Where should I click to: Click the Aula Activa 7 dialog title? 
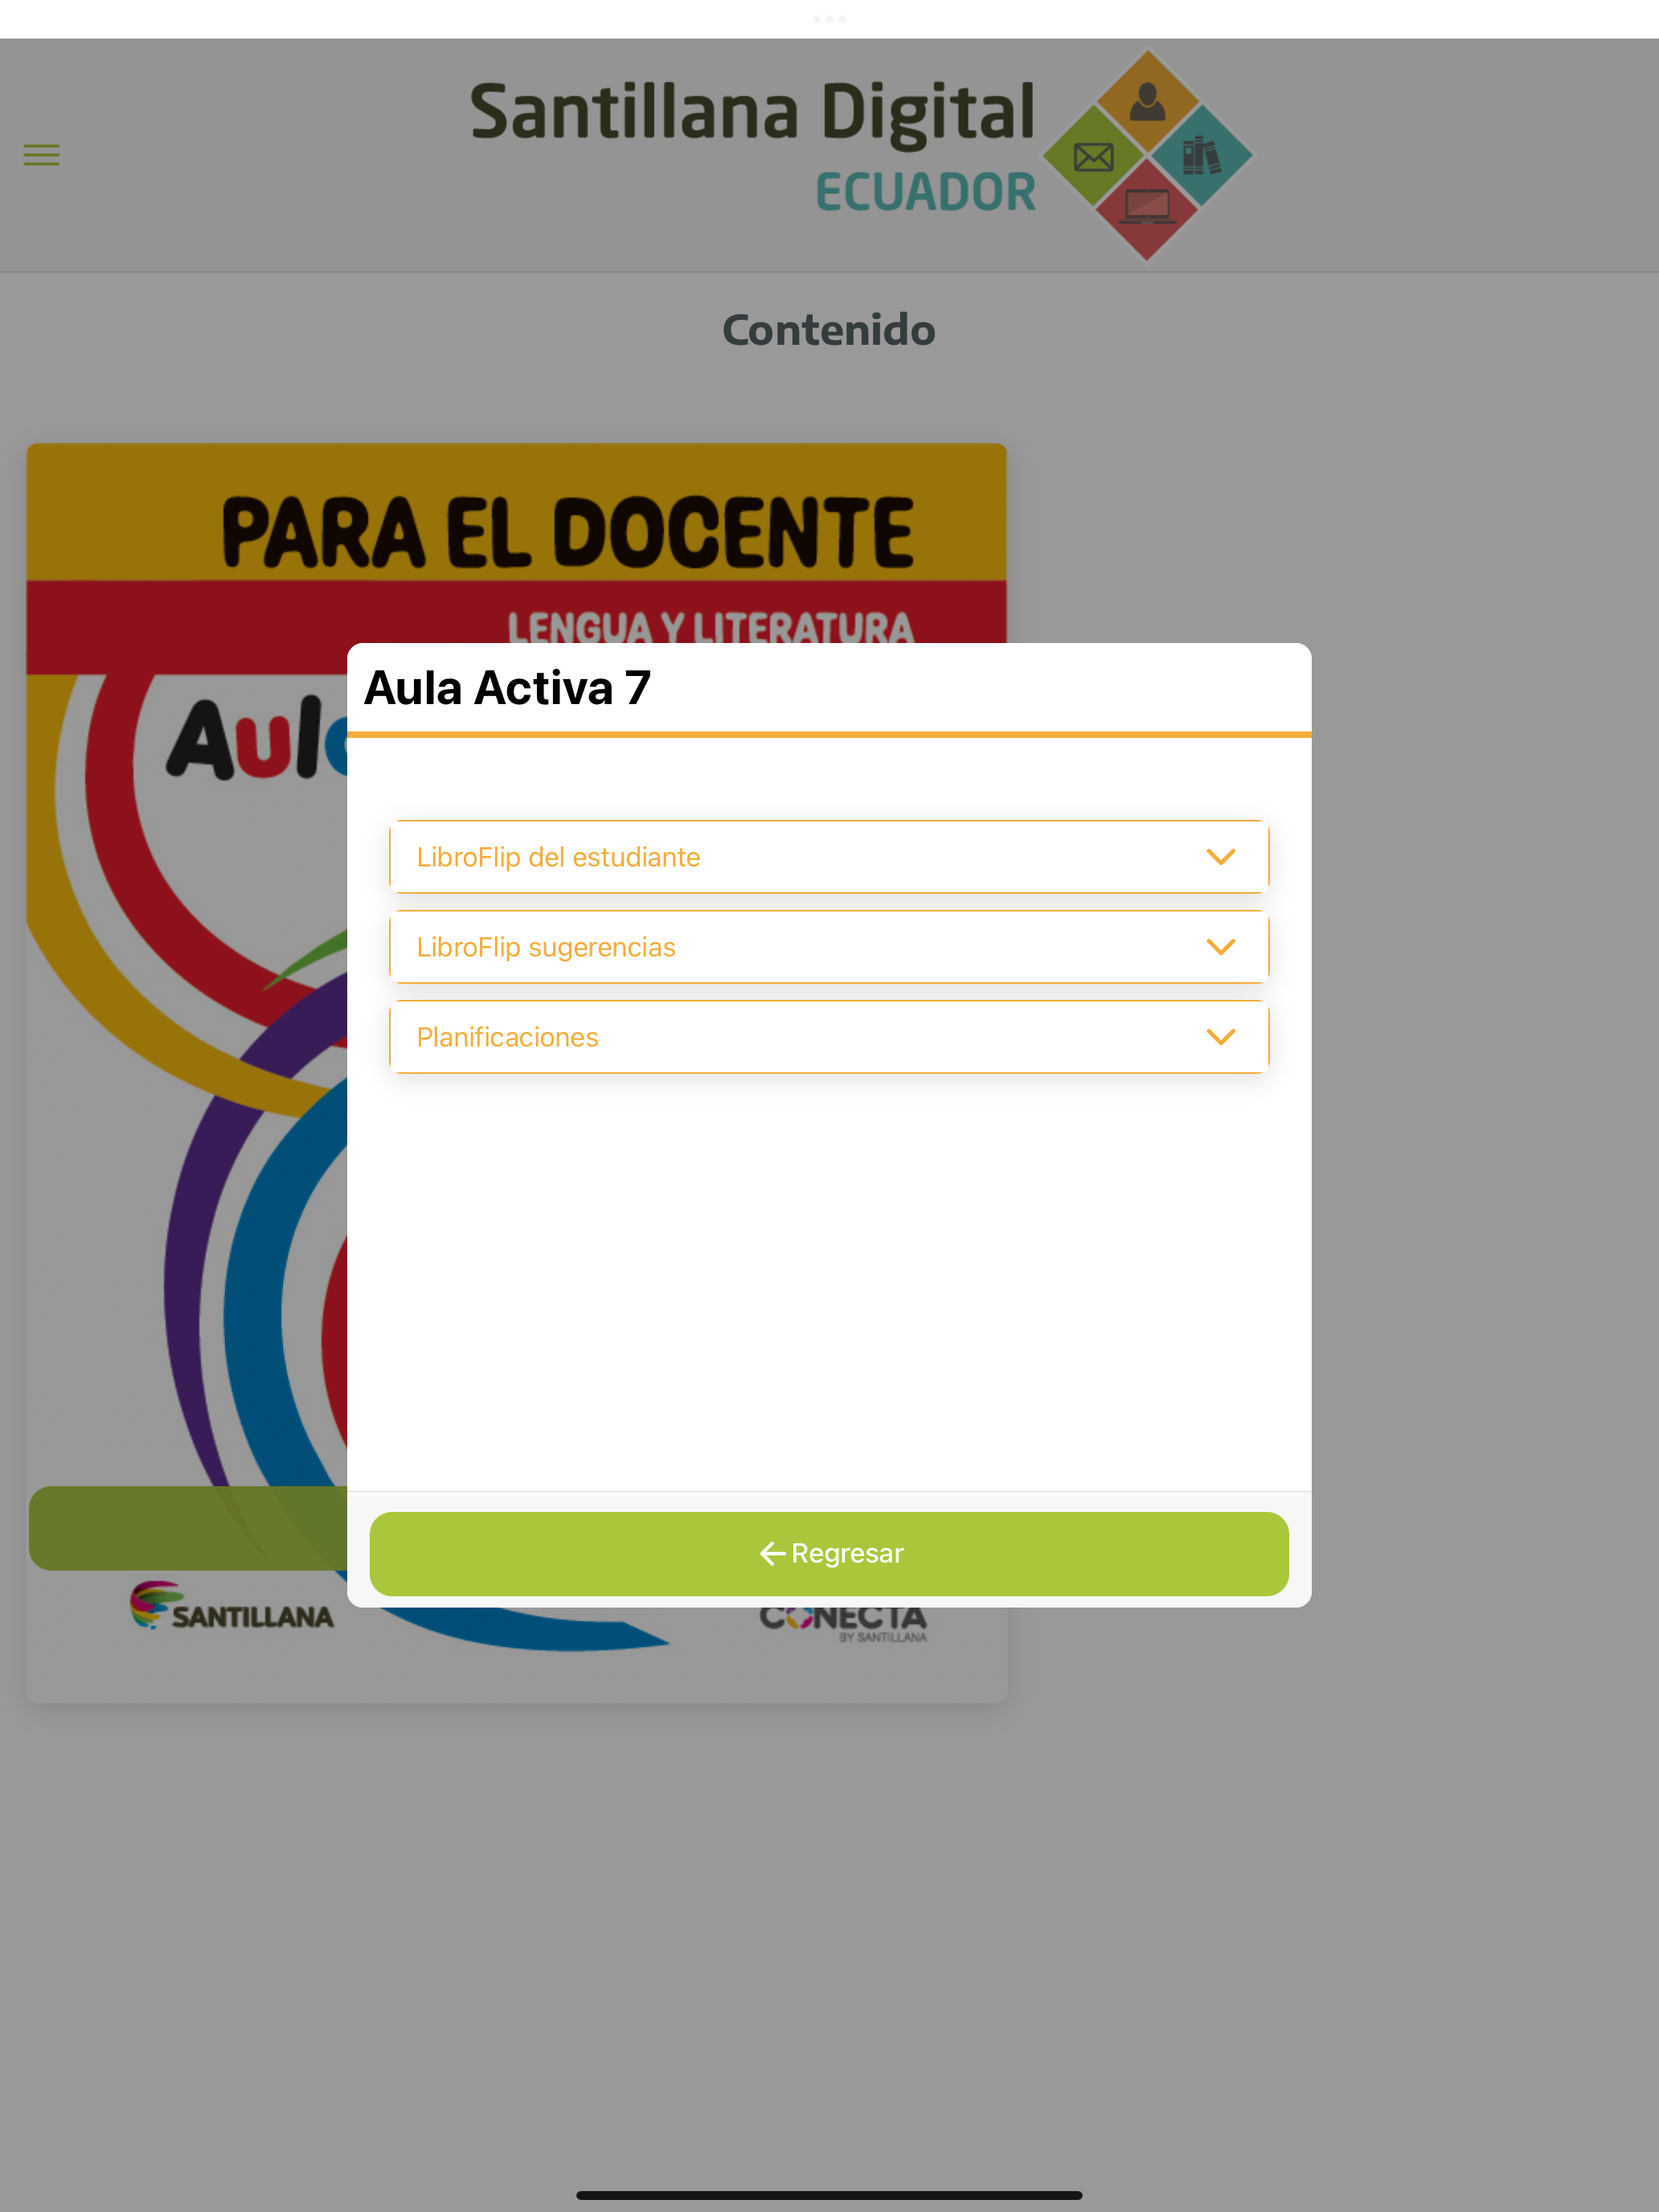[x=507, y=688]
